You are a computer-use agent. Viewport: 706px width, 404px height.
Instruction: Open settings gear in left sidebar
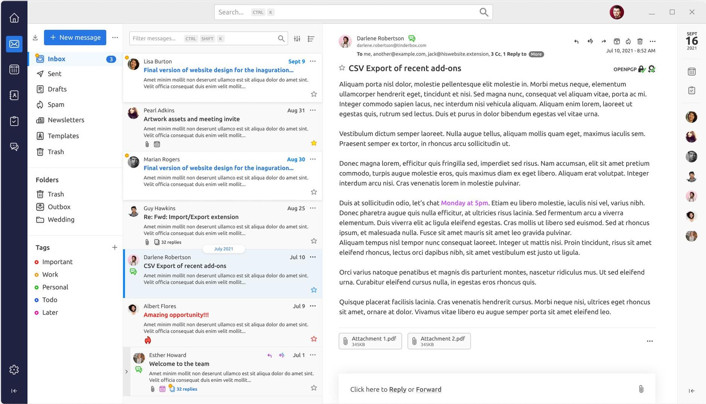click(14, 370)
